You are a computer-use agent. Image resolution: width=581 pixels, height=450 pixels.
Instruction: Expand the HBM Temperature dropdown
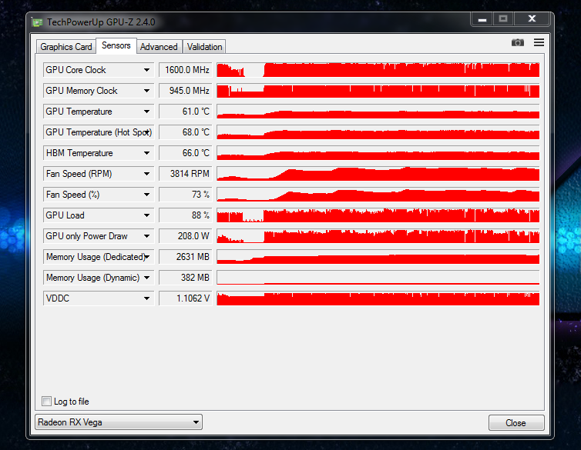click(x=146, y=153)
